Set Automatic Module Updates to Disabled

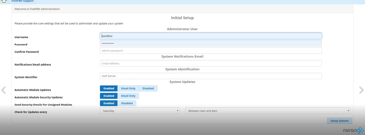[148, 88]
